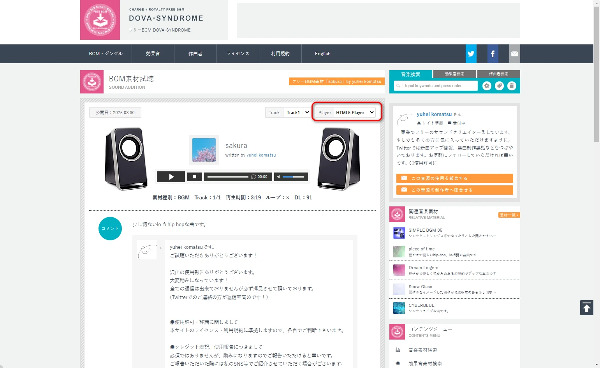Click the music search keyword field

point(439,86)
